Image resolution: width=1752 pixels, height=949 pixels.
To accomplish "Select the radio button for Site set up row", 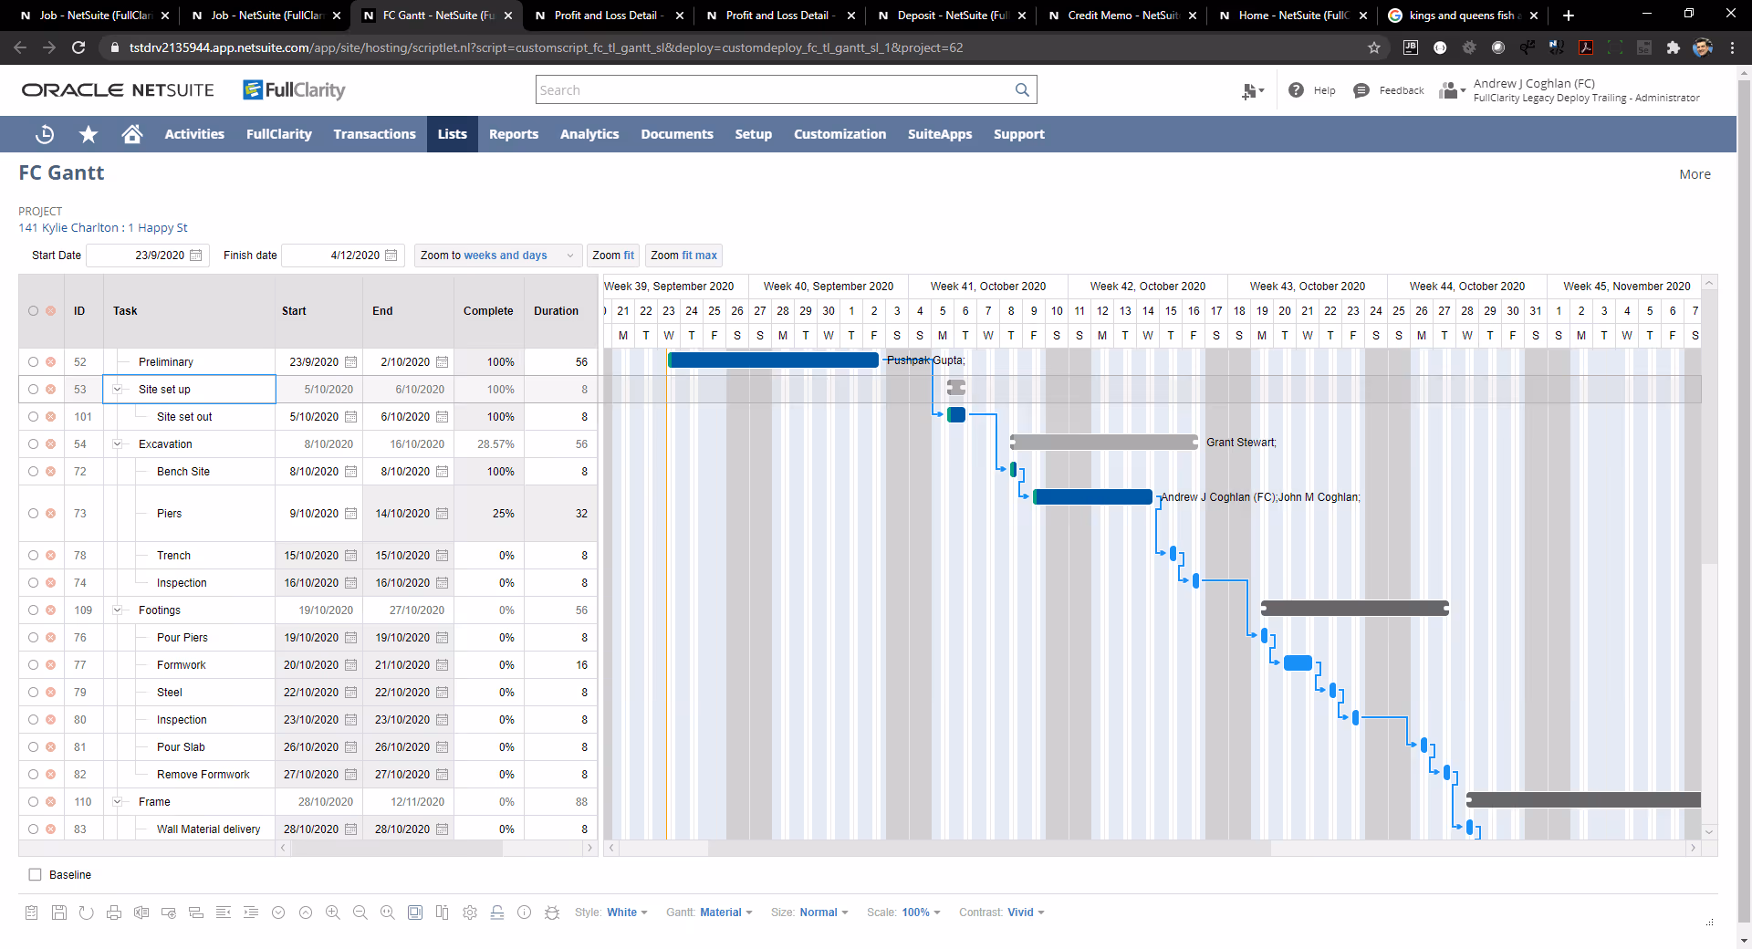I will [34, 390].
